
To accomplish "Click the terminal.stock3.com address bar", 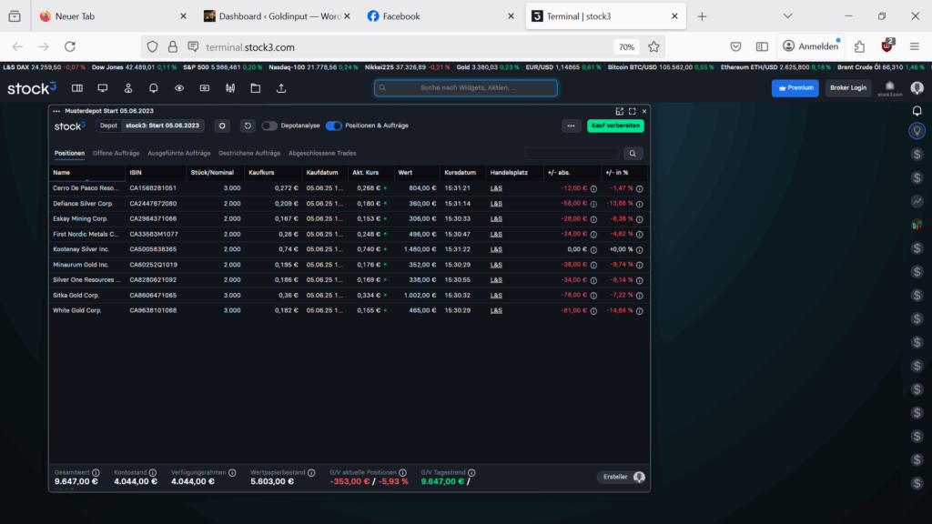I will tap(404, 47).
